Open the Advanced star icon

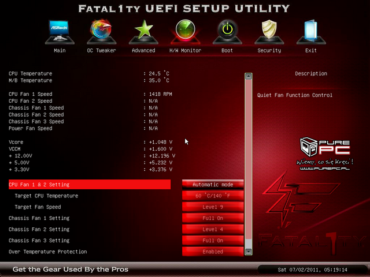coord(143,32)
